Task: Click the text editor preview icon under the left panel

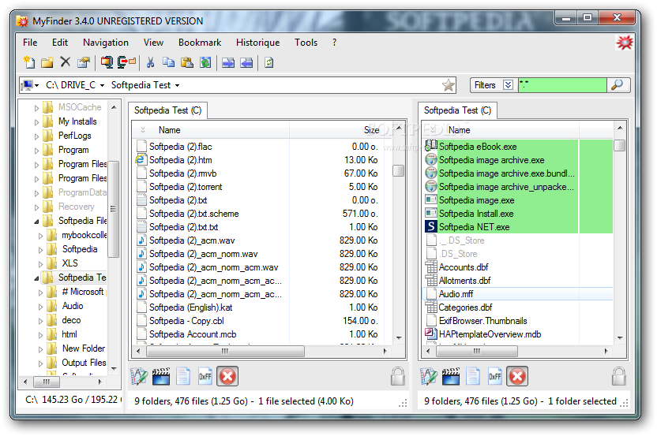Action: [x=139, y=377]
